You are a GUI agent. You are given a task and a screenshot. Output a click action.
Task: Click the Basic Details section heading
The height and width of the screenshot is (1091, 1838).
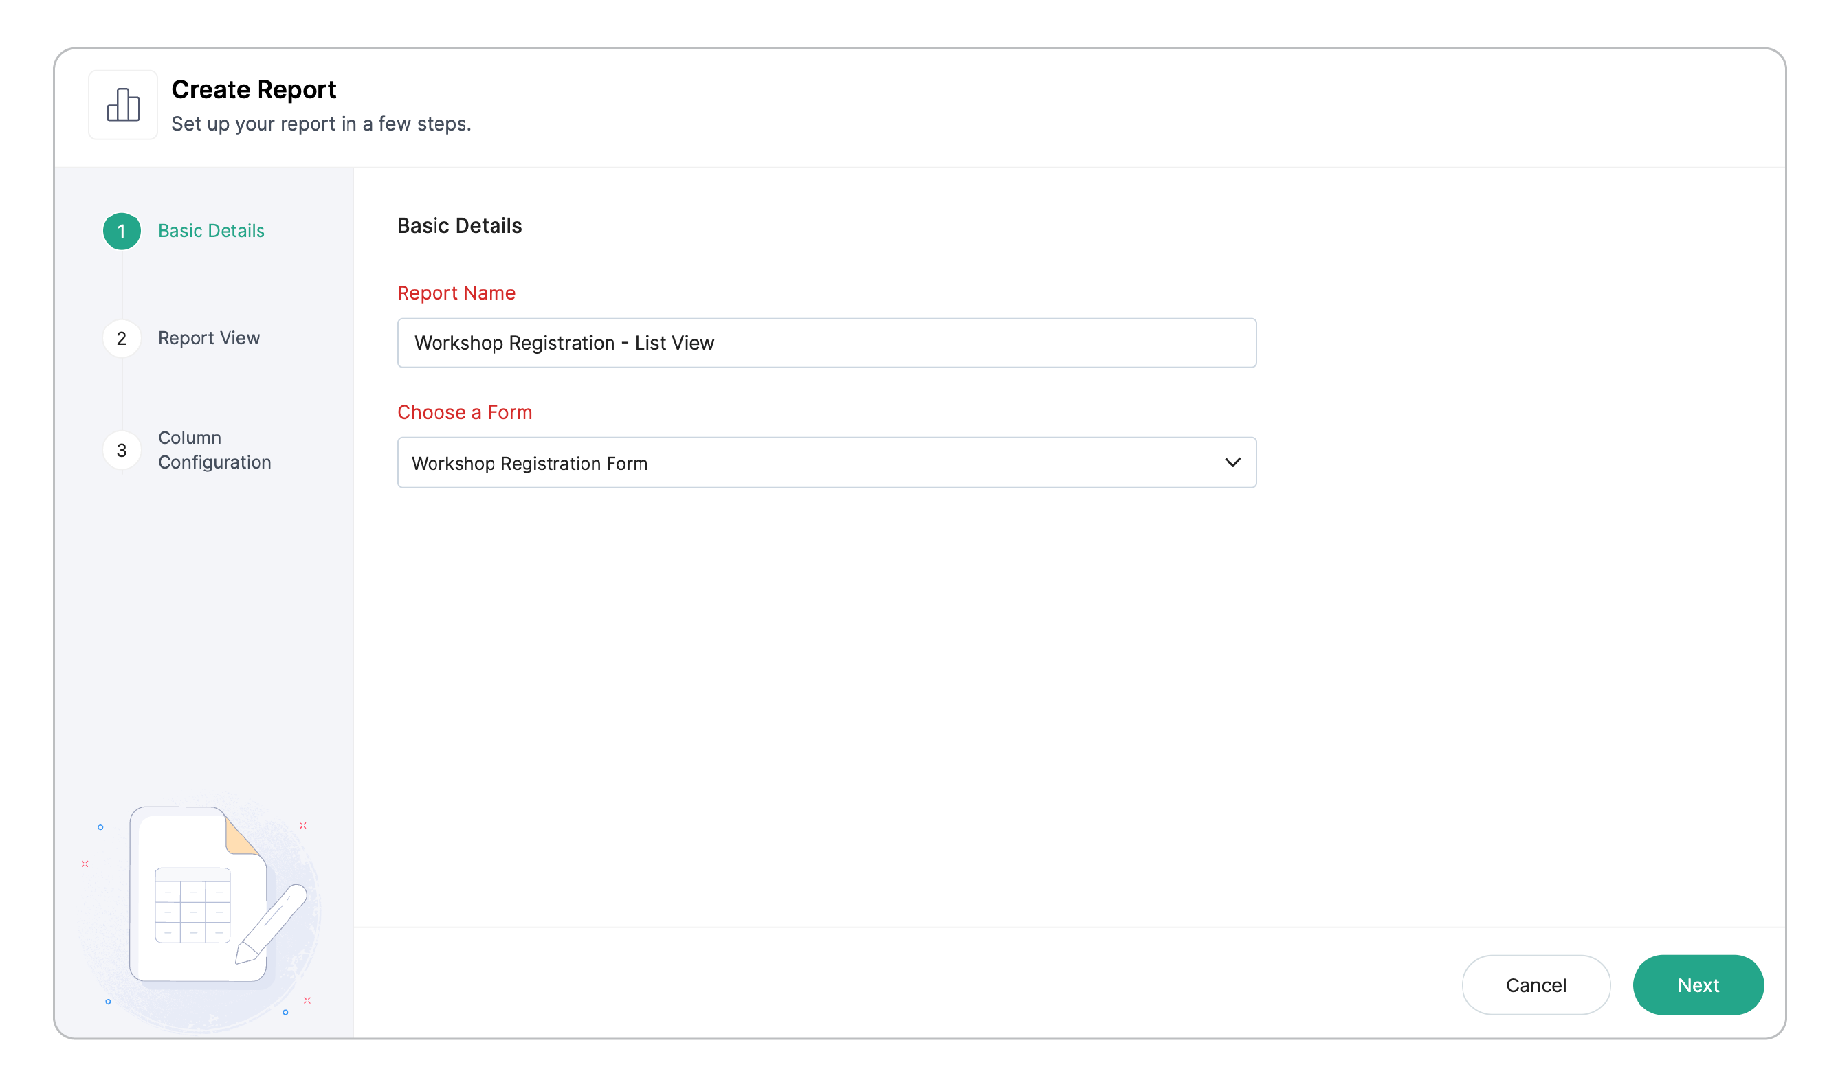460,226
